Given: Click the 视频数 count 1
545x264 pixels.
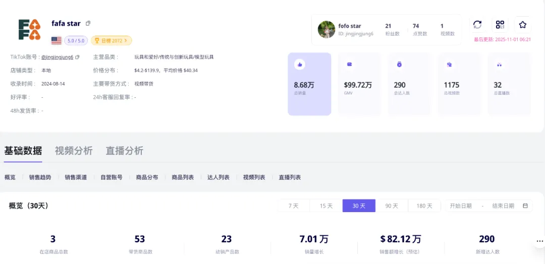Looking at the screenshot, I should pos(442,26).
